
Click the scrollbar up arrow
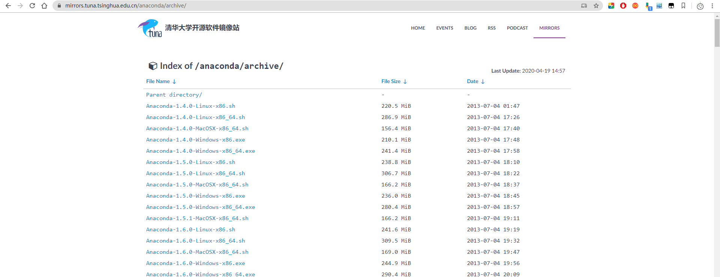coord(717,16)
